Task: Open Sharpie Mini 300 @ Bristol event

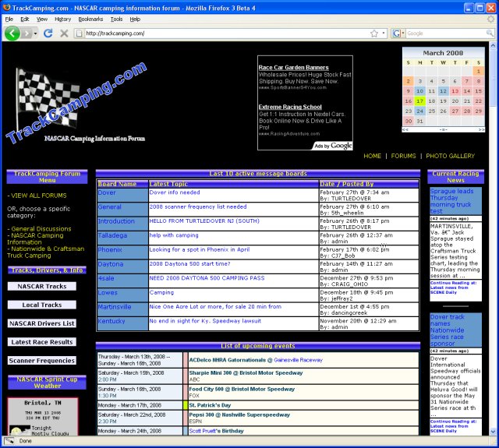Action: (246, 372)
